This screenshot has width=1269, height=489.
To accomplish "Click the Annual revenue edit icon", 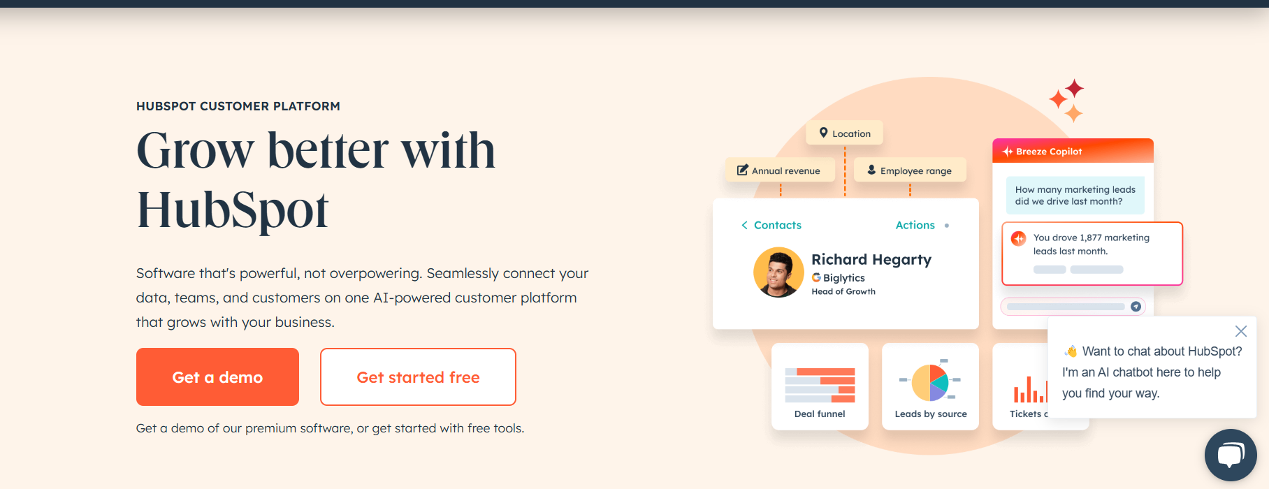I will (742, 170).
